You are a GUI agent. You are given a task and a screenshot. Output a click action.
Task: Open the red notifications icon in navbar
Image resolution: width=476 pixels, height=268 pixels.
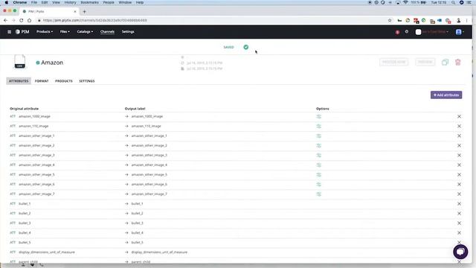[x=397, y=32]
